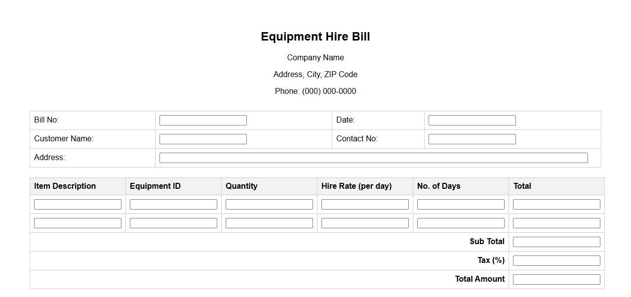Click the Tax (%) input field

coord(556,260)
